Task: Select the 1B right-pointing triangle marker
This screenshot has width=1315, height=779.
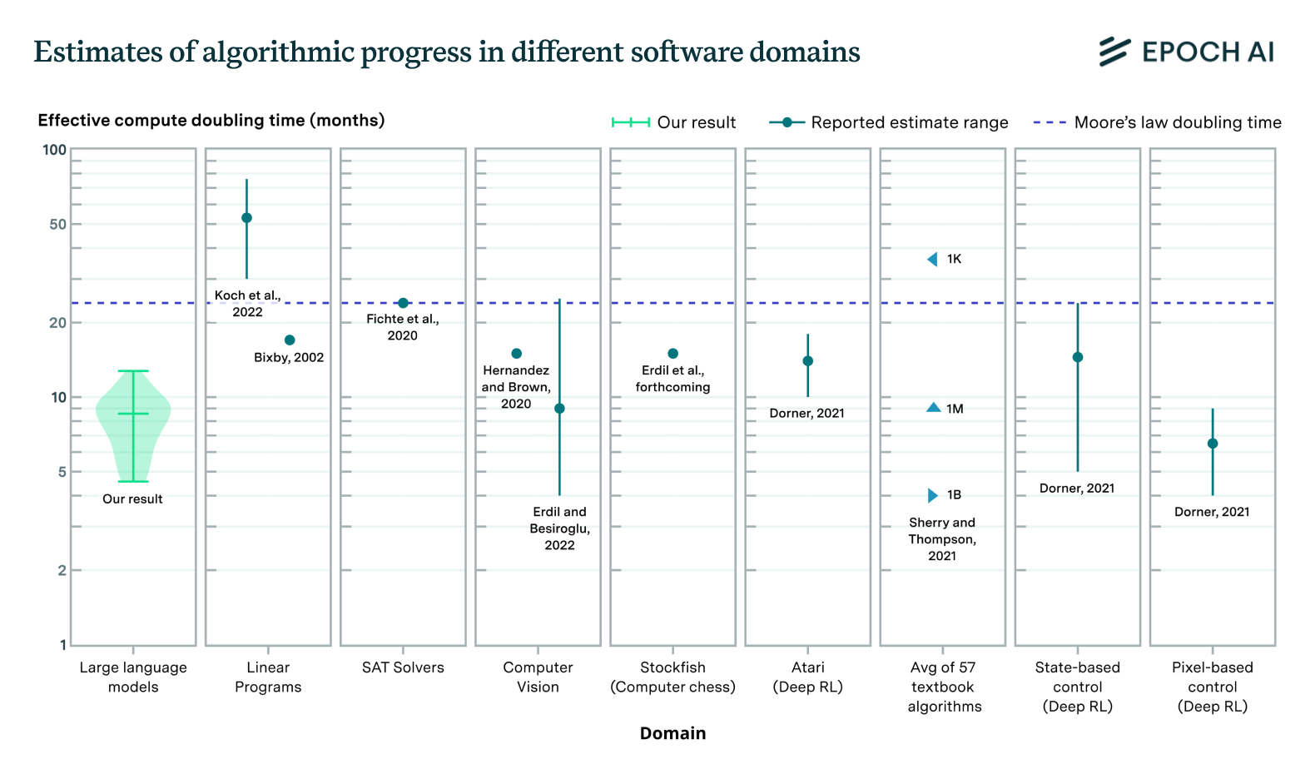Action: pyautogui.click(x=933, y=496)
